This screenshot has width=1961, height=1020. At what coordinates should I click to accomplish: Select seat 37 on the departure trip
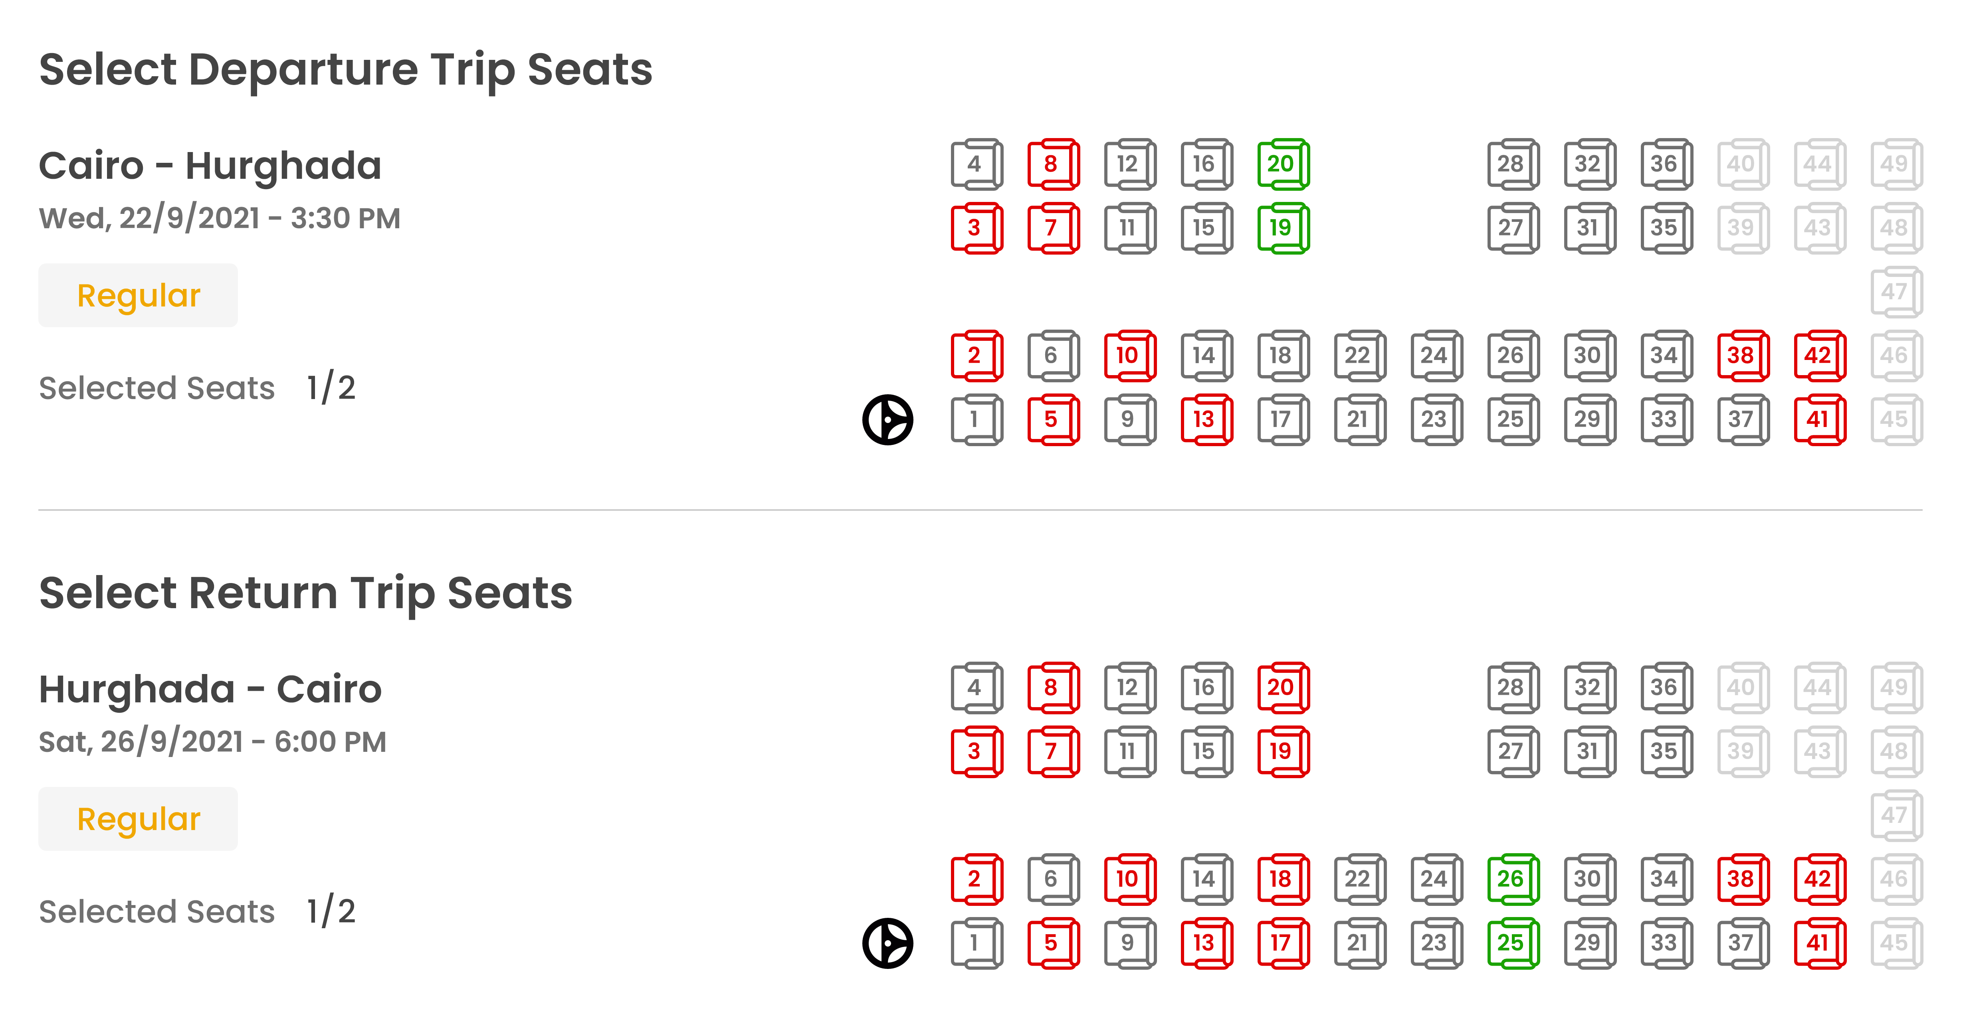(x=1743, y=419)
